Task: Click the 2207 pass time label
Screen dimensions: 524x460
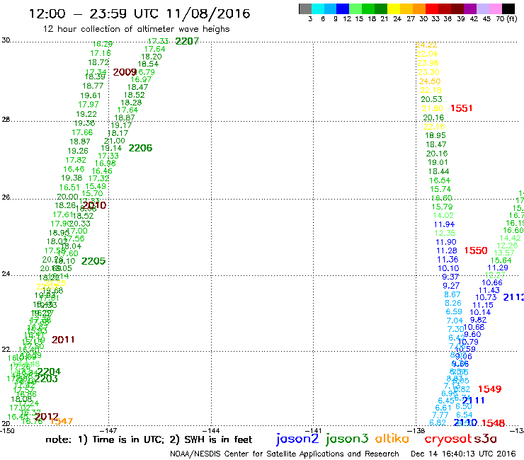Action: pos(187,41)
